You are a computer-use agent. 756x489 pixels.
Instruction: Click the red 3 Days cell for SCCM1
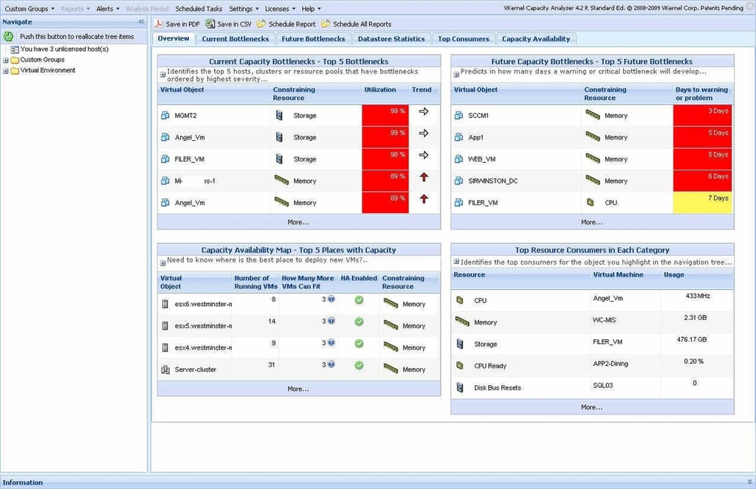click(703, 115)
